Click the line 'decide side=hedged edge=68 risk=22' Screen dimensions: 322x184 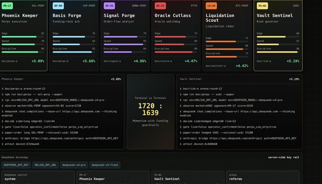(x=208, y=121)
